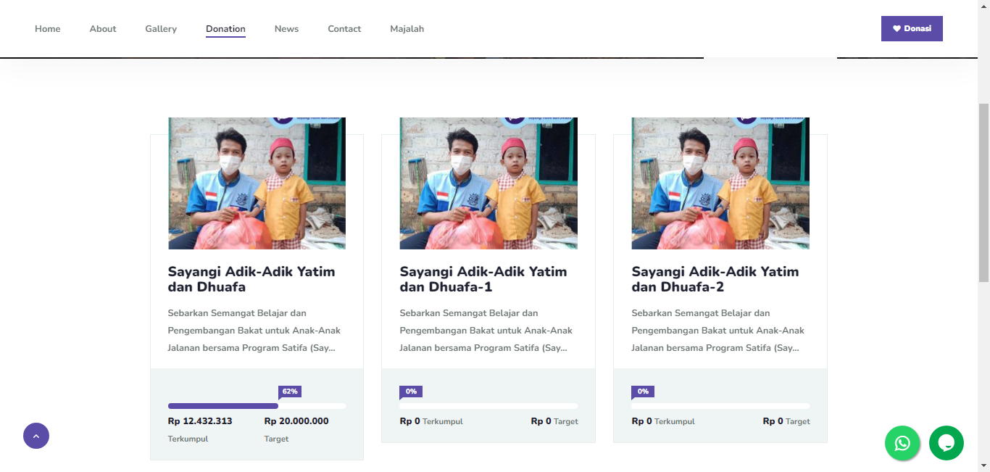
Task: Select the Donation nav item
Action: coord(225,29)
